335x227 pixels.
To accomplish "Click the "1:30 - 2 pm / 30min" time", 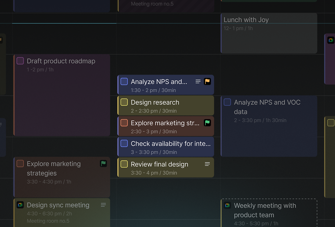I will 153,90.
